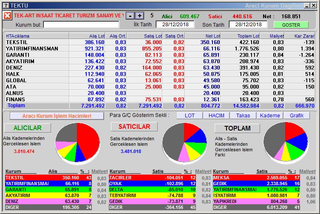Click the Toplam pie chart
Viewport: 320px width, 214px height.
(286, 142)
